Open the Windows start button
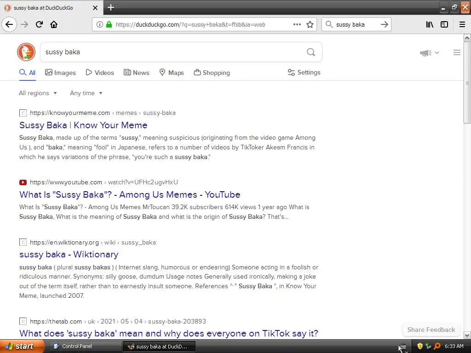This screenshot has width=471, height=353. pos(22,346)
